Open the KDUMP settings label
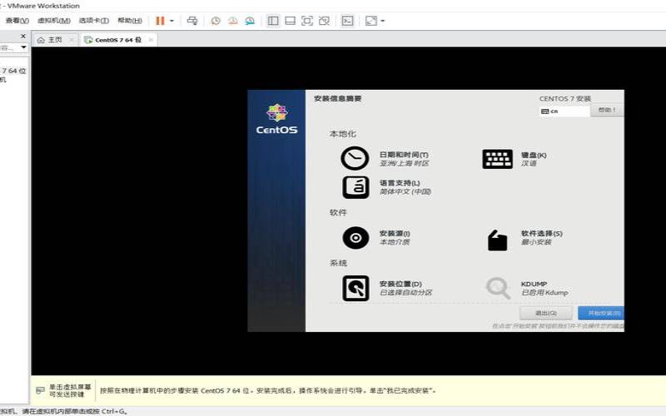The height and width of the screenshot is (416, 666). [x=534, y=284]
